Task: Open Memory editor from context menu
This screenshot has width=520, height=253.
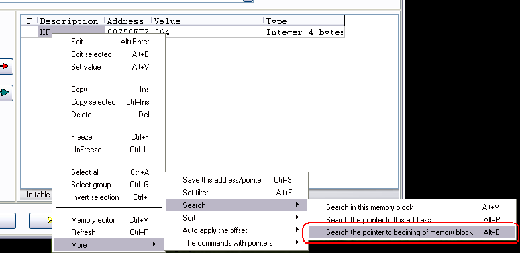Action: [x=109, y=220]
